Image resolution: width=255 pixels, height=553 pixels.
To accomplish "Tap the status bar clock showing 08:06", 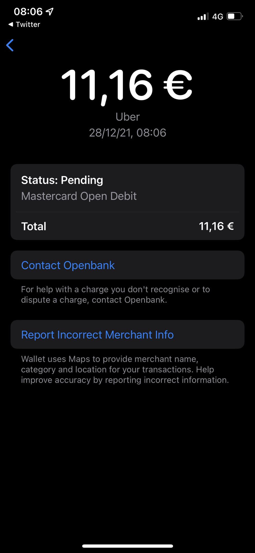I will [28, 12].
